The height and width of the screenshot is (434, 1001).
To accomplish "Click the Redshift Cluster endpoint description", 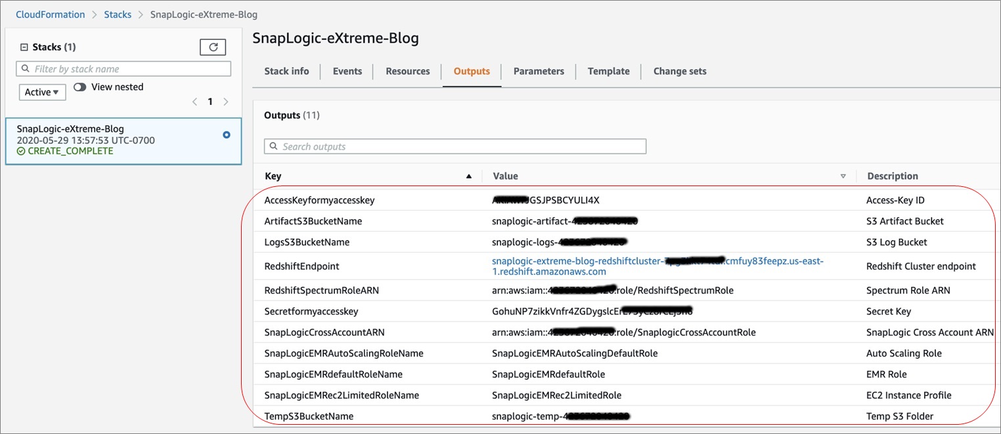I will click(922, 266).
